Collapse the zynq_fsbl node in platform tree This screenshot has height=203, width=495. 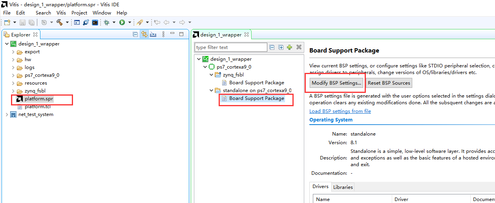point(211,75)
